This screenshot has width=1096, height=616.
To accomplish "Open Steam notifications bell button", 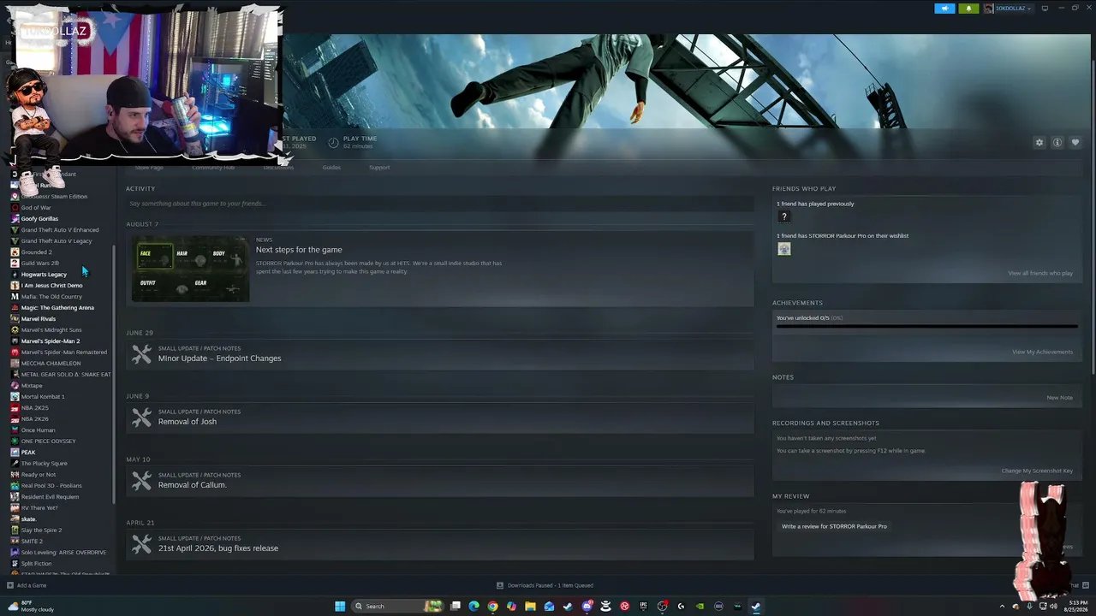I will click(x=968, y=9).
